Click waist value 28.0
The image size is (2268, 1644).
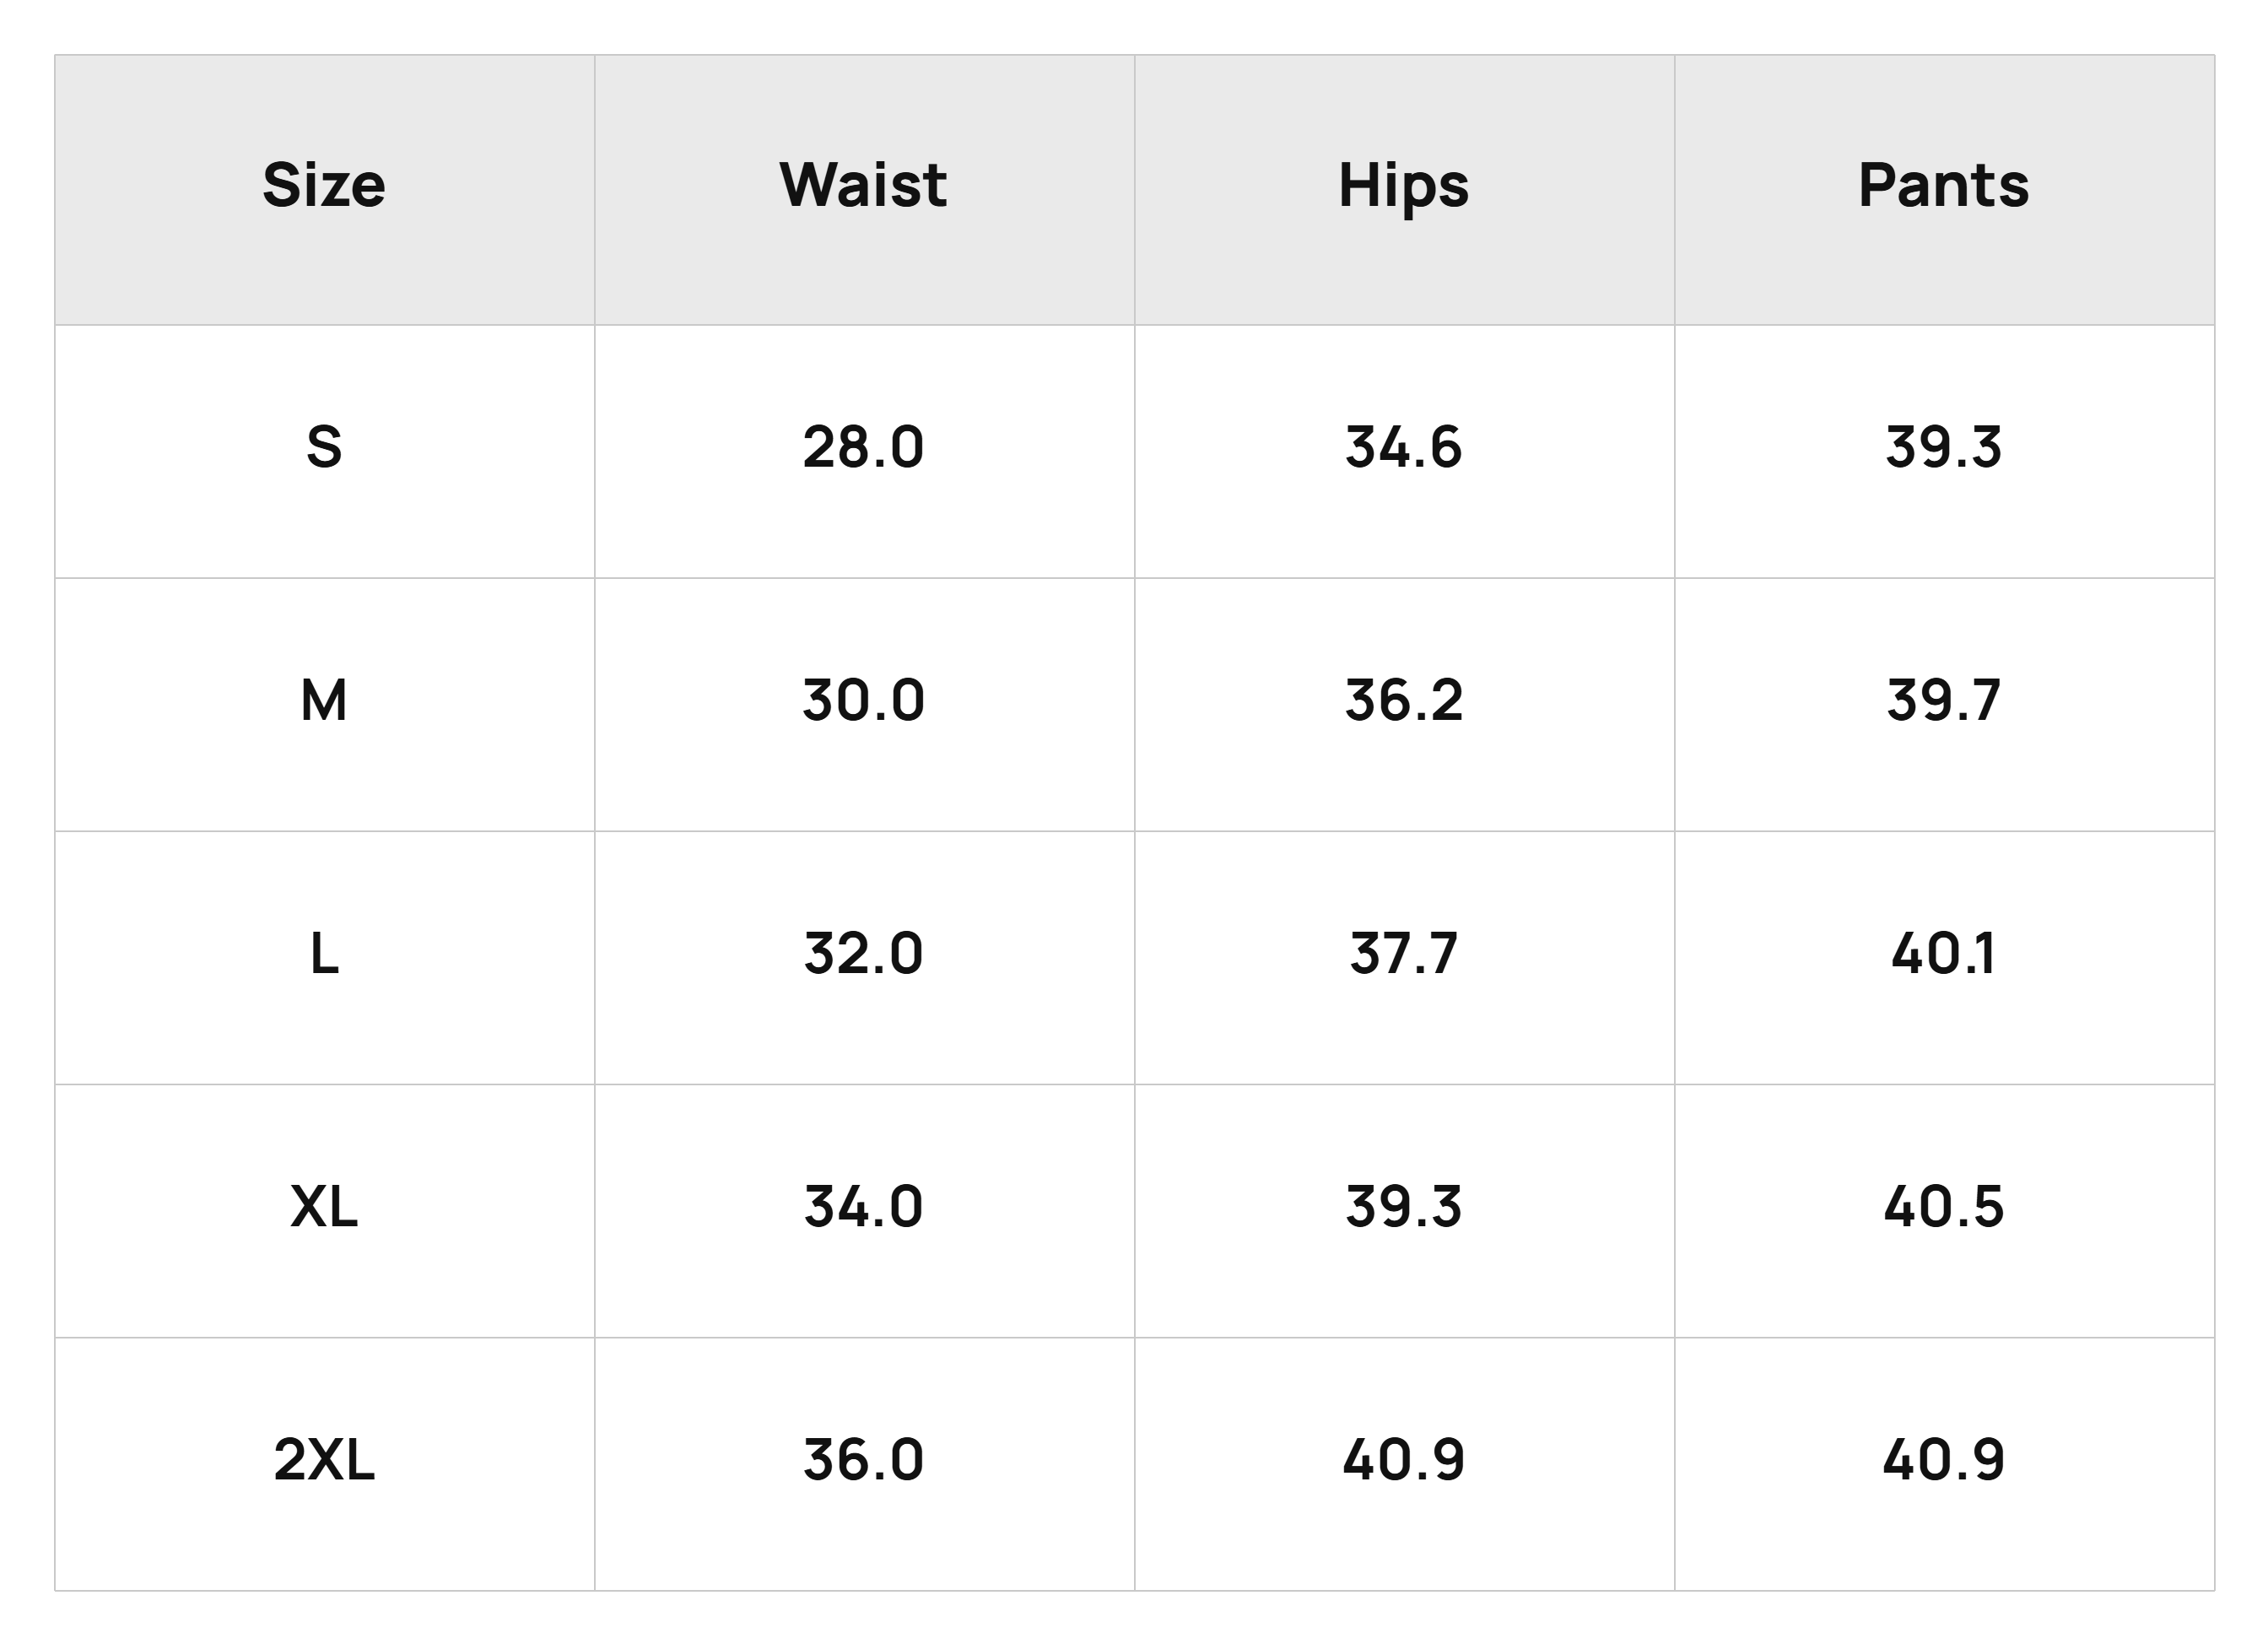pos(863,447)
